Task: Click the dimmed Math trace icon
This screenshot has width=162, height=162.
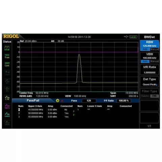Action: coord(7,123)
